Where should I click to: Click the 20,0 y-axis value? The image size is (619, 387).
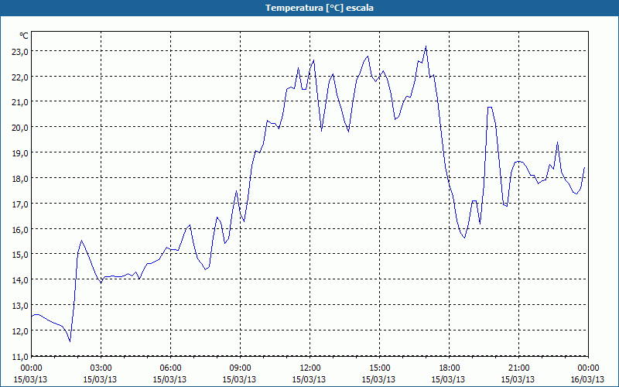tap(20, 128)
